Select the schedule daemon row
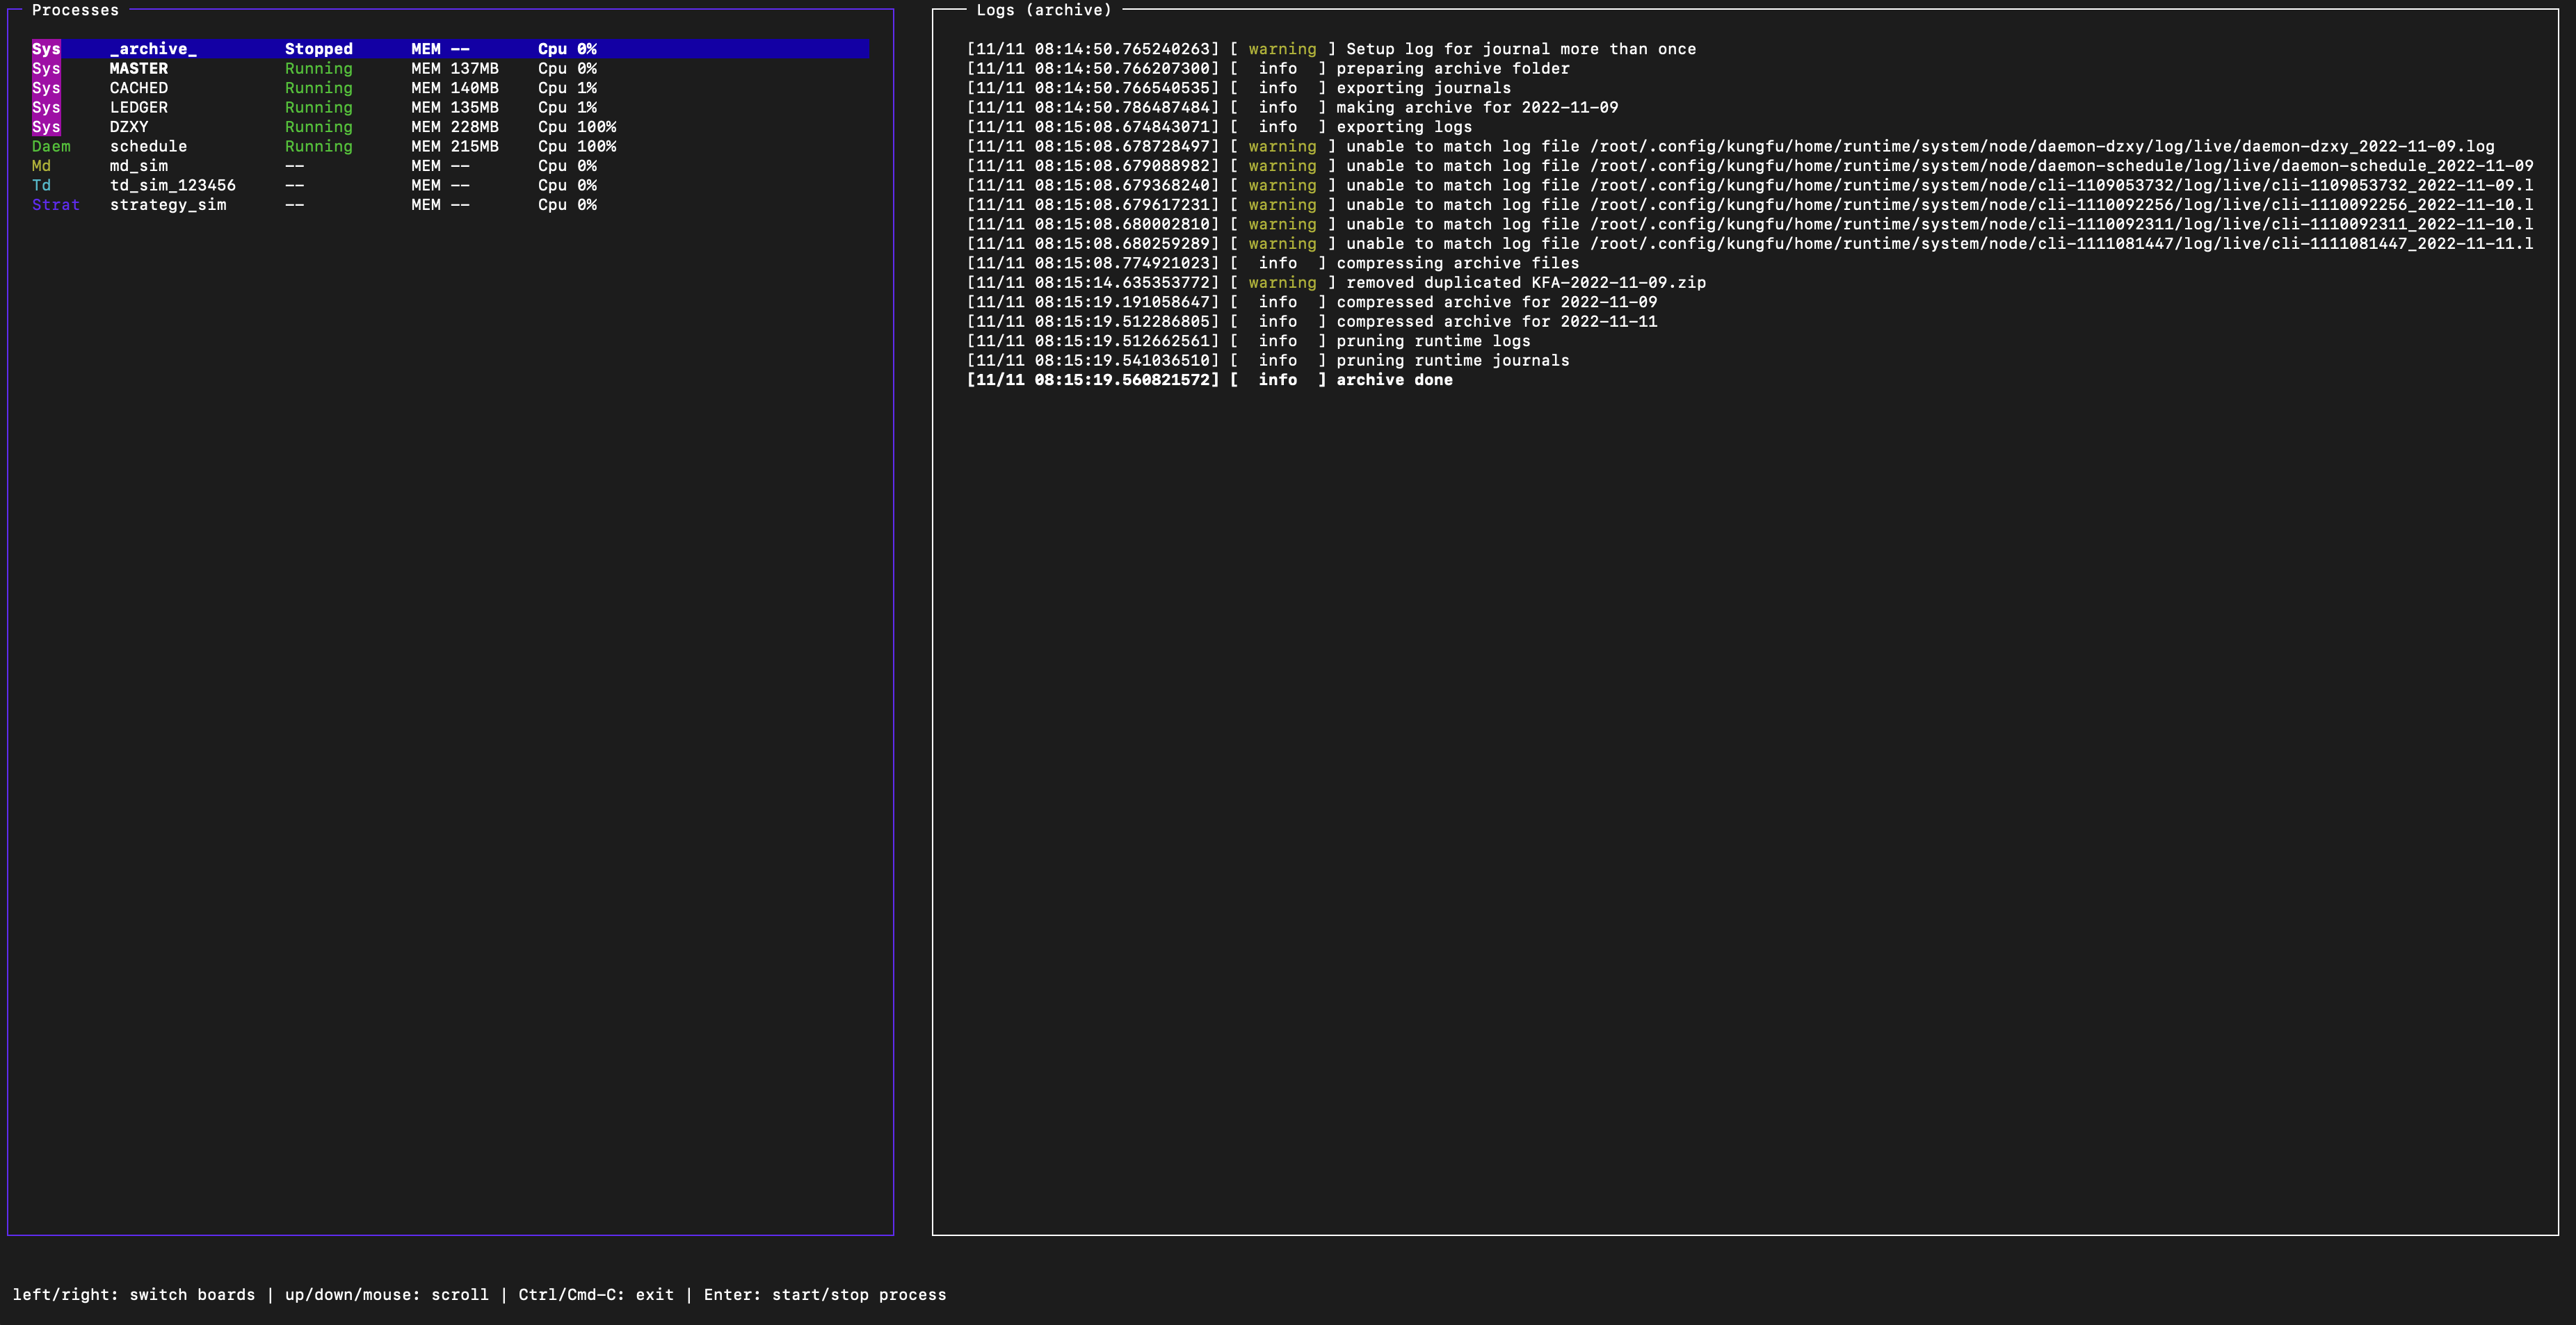Viewport: 2576px width, 1325px height. (x=450, y=147)
